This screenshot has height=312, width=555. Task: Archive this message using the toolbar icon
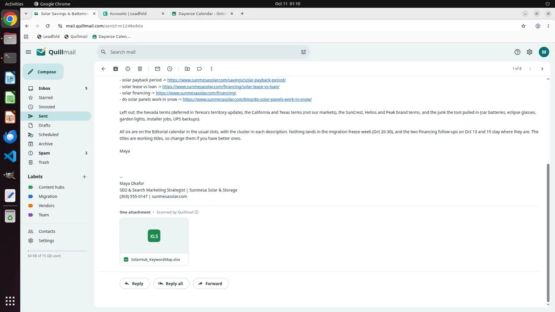pos(115,69)
